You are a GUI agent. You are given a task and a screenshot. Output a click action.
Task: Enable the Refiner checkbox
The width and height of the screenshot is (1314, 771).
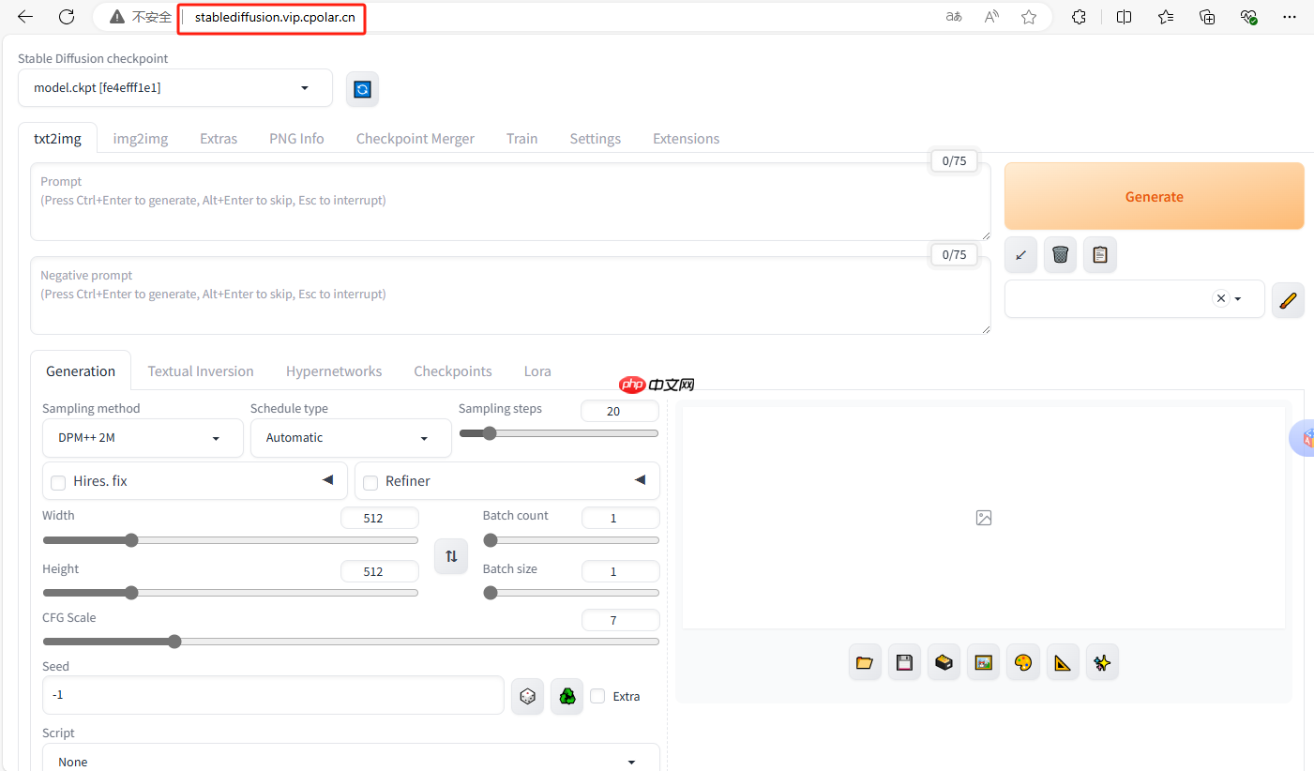(x=370, y=482)
